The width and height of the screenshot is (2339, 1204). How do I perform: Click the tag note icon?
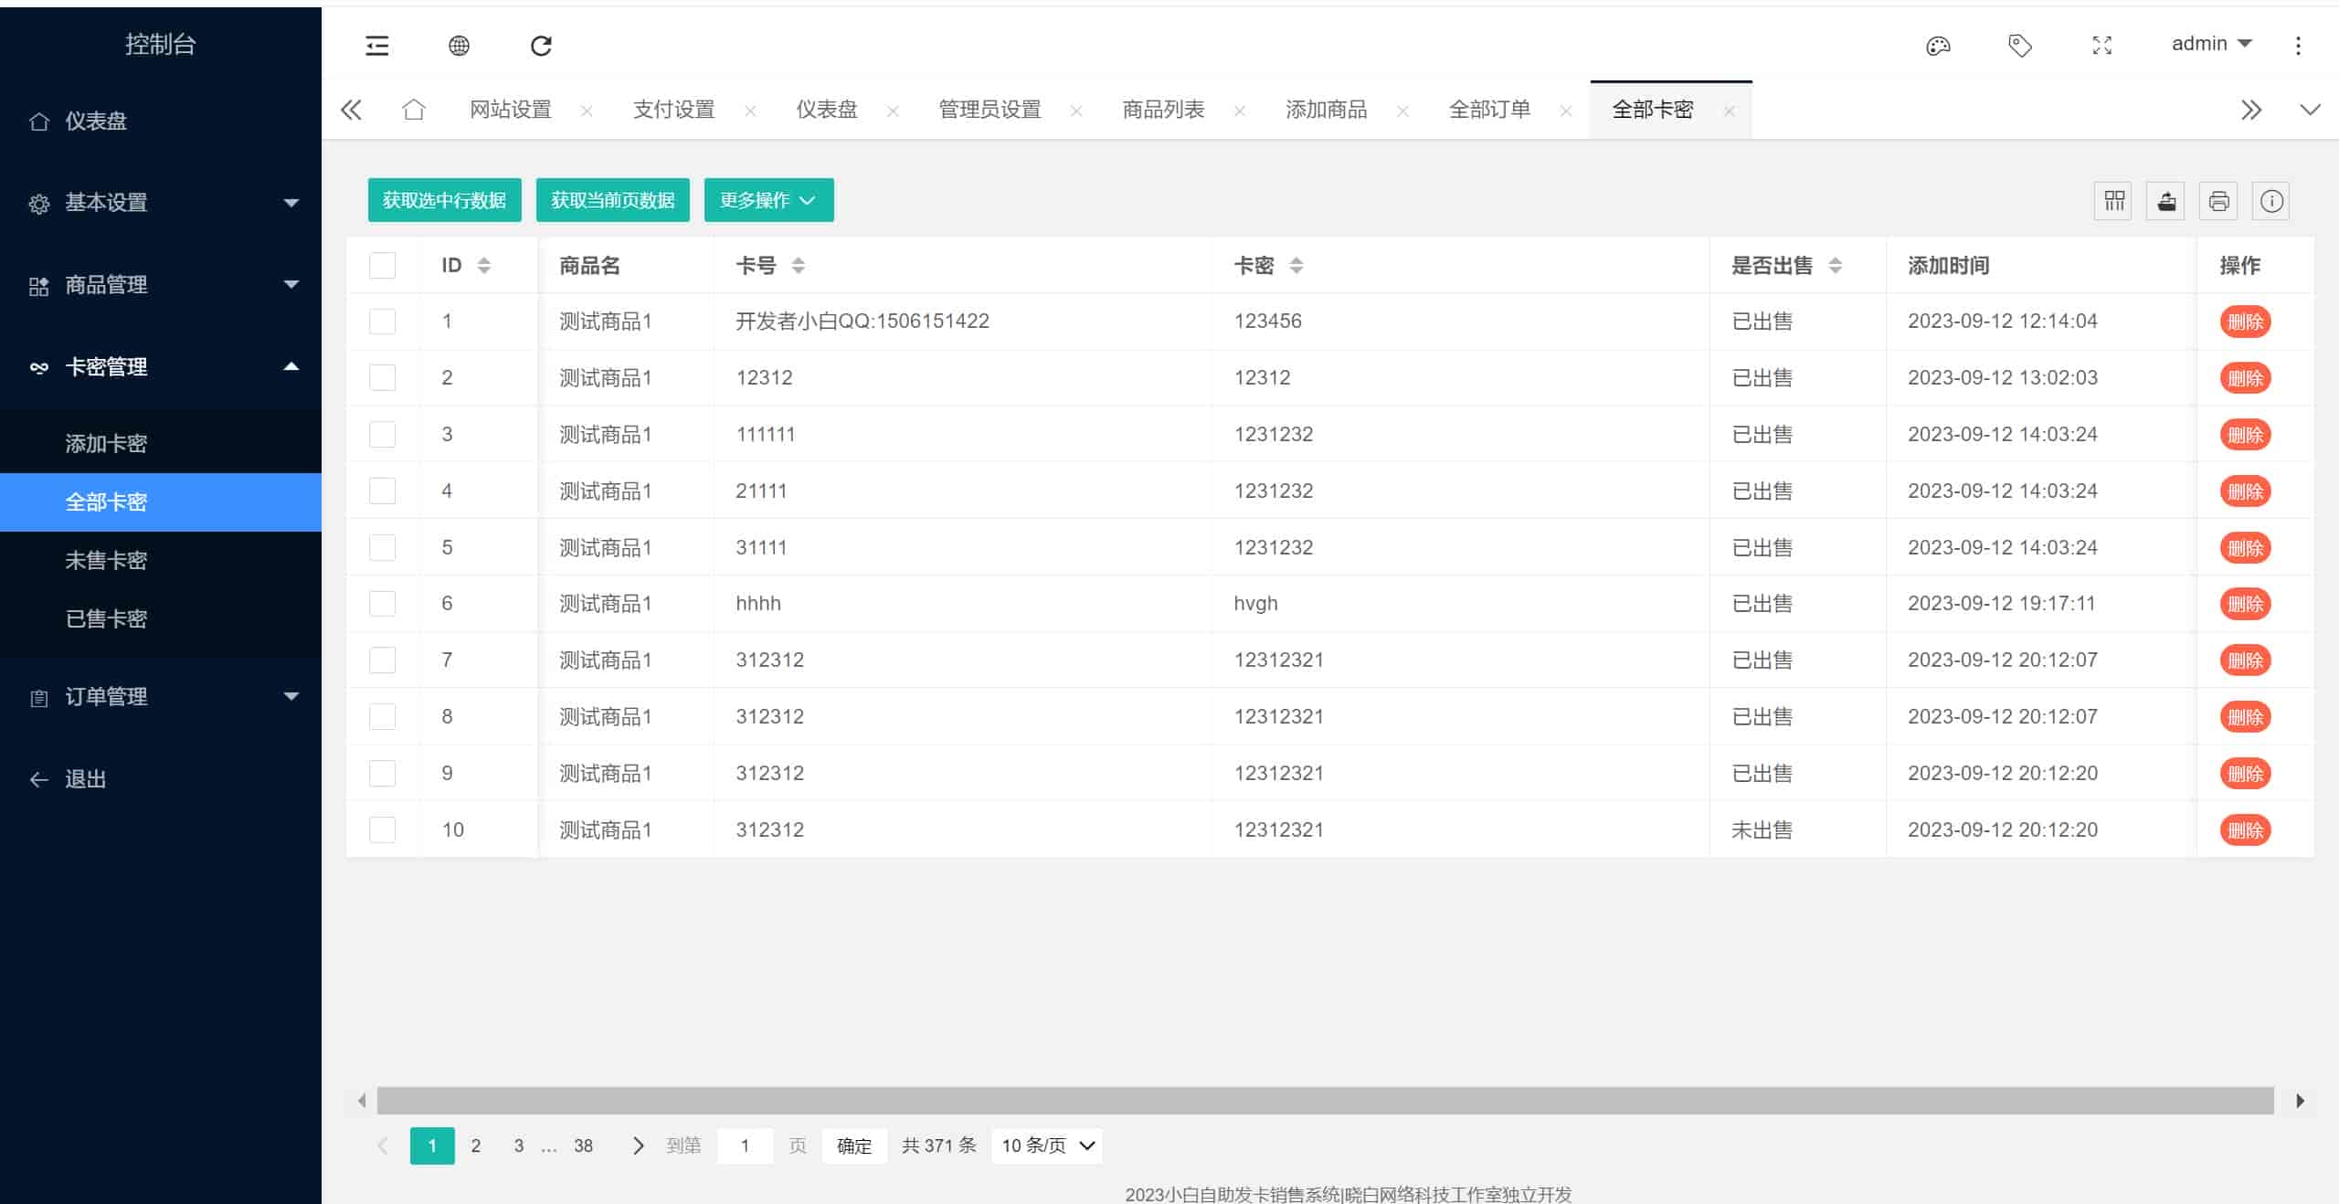[x=2019, y=46]
